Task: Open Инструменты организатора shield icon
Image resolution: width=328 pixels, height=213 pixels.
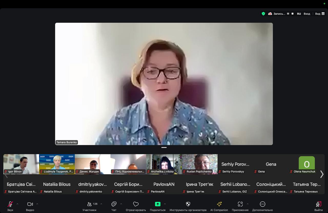Action: 188,204
